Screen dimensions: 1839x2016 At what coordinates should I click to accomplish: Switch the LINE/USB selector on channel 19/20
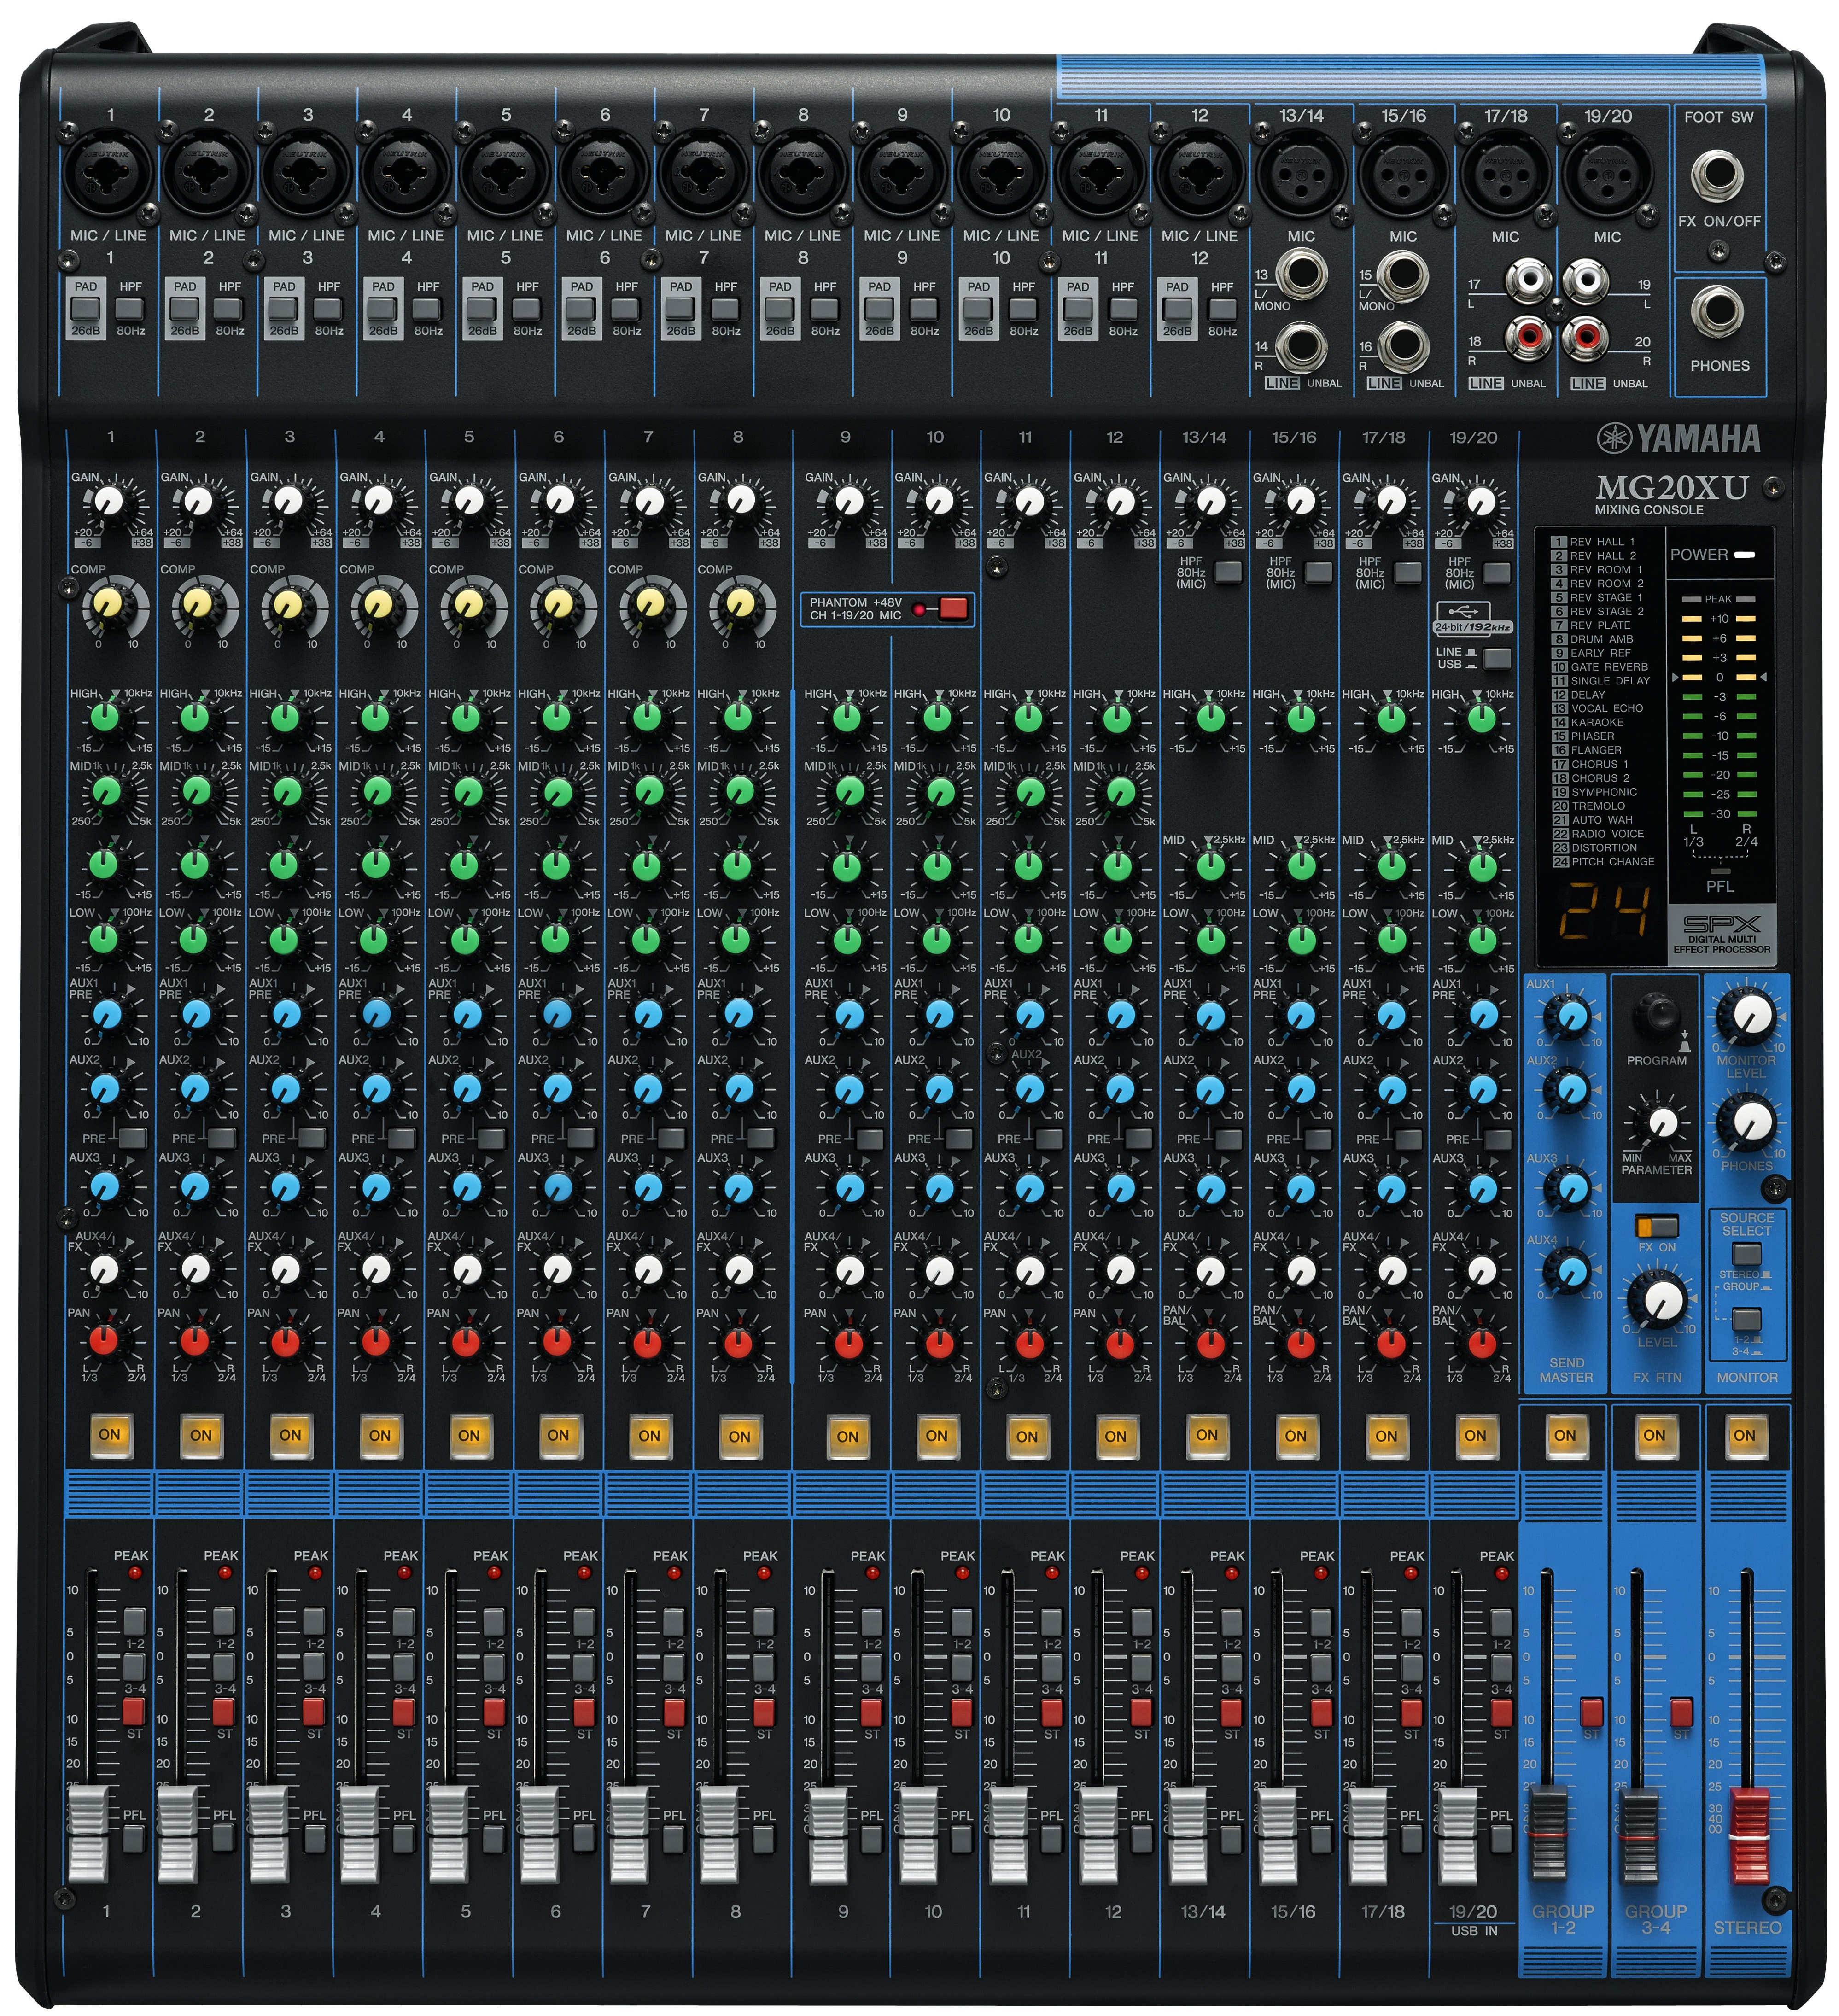1497,658
